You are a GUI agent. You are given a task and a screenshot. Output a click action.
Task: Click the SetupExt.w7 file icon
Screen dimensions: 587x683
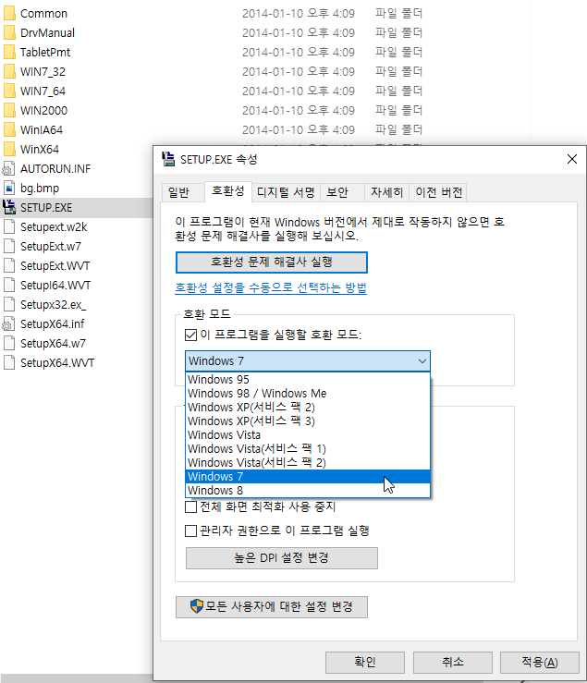click(9, 246)
